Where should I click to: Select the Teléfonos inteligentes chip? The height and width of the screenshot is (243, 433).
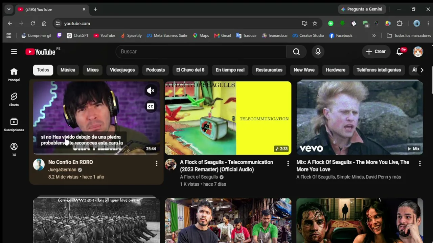[x=379, y=70]
